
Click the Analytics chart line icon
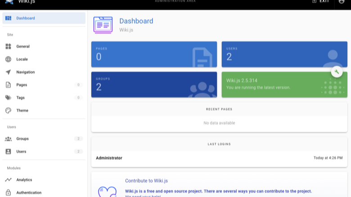[x=8, y=179]
